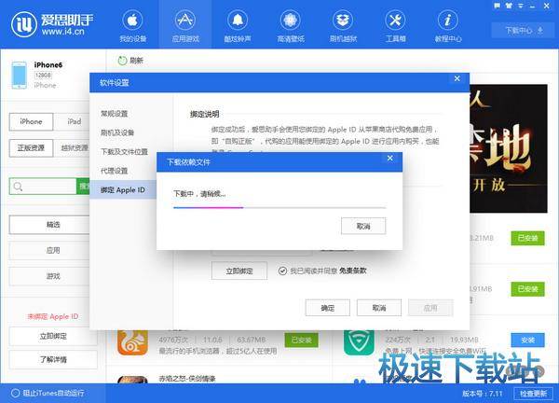Toggle 我已阅读并同意 agreement checkbox

[x=282, y=271]
